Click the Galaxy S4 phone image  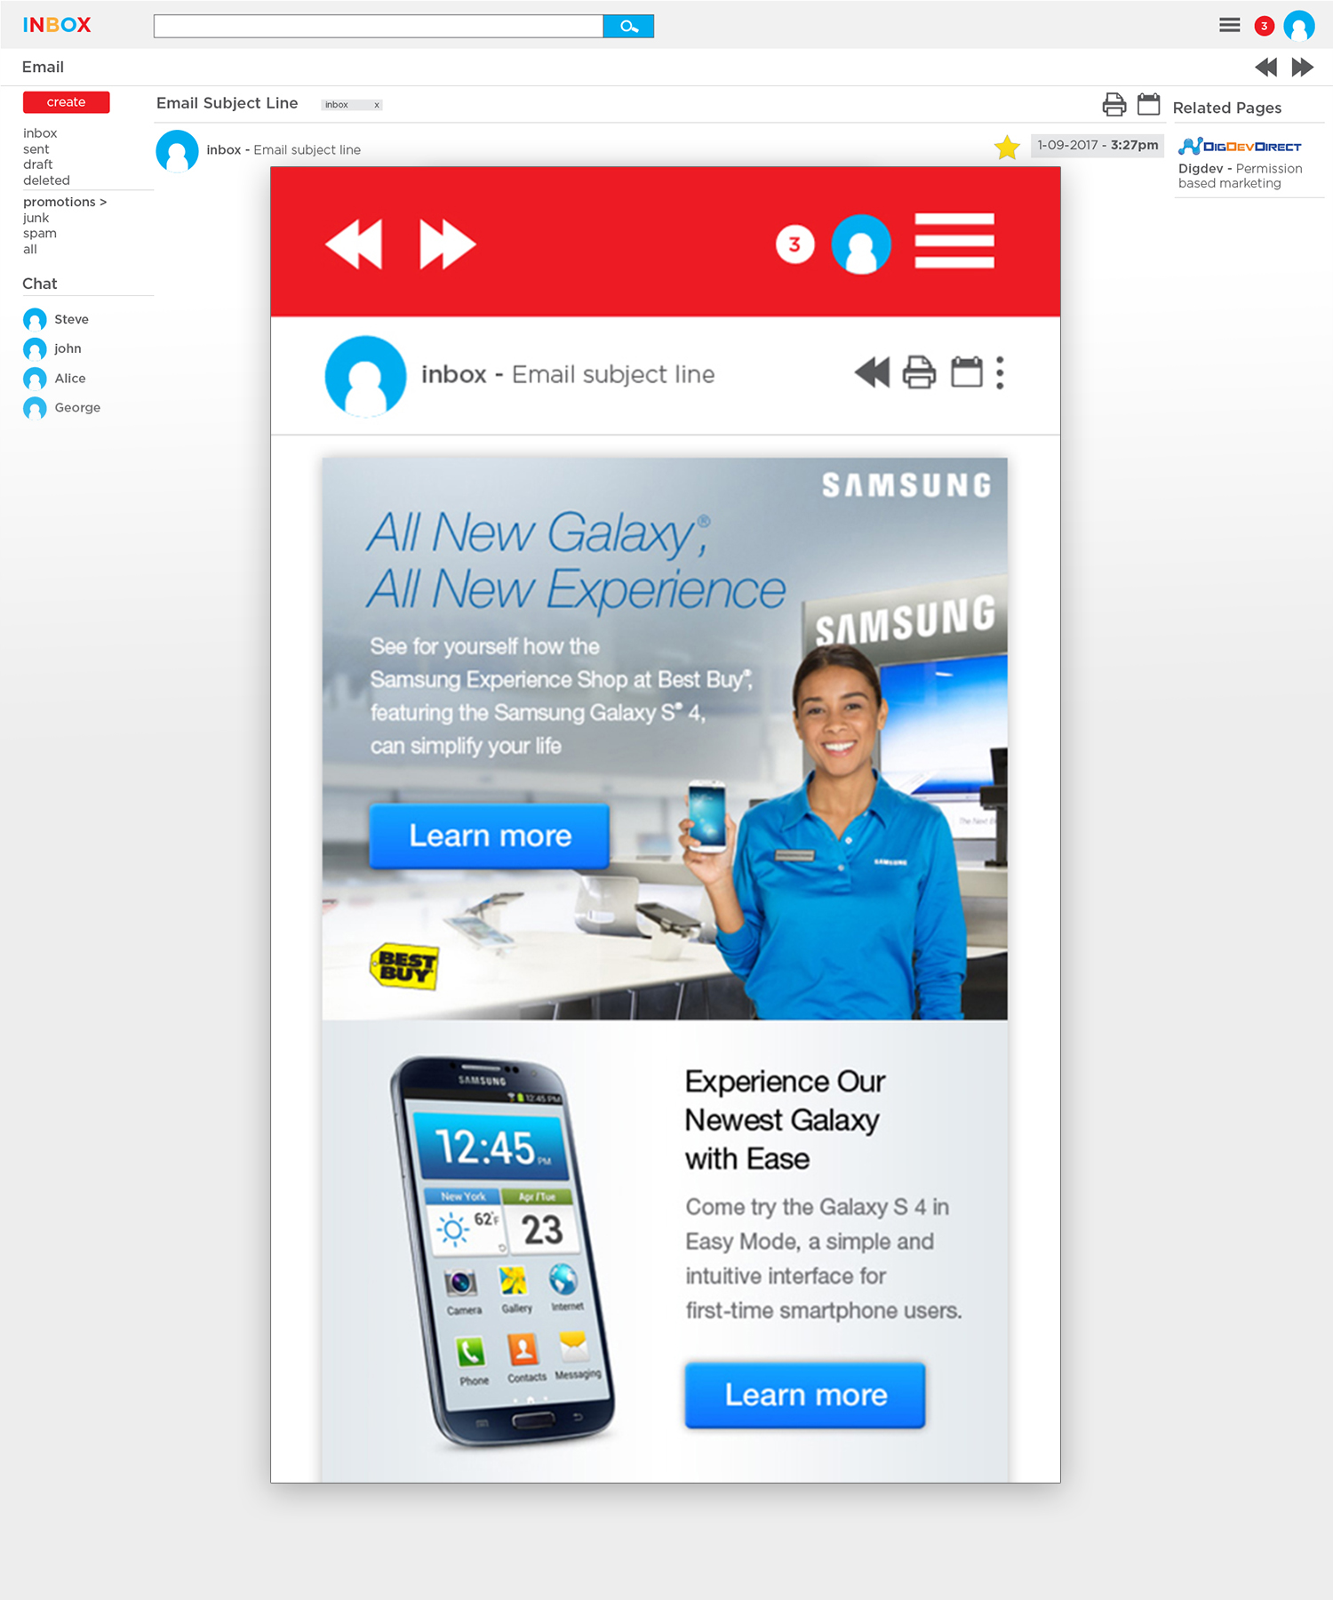(x=500, y=1252)
